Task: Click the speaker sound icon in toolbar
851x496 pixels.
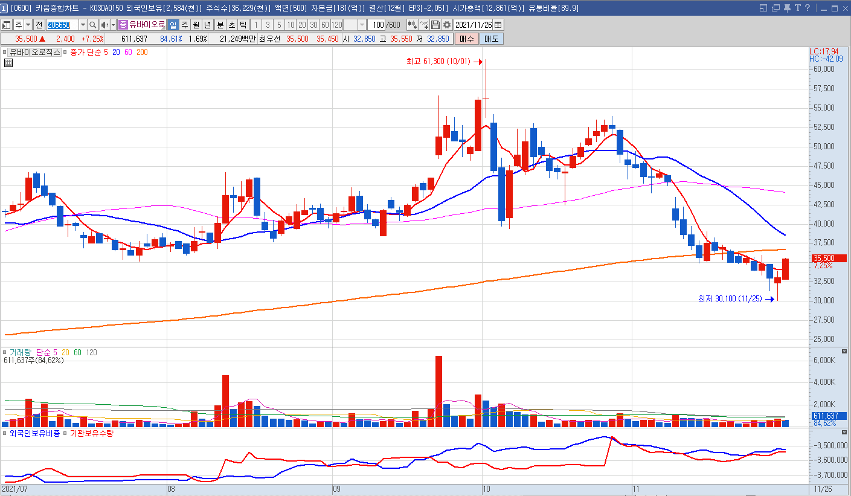Action: [104, 25]
